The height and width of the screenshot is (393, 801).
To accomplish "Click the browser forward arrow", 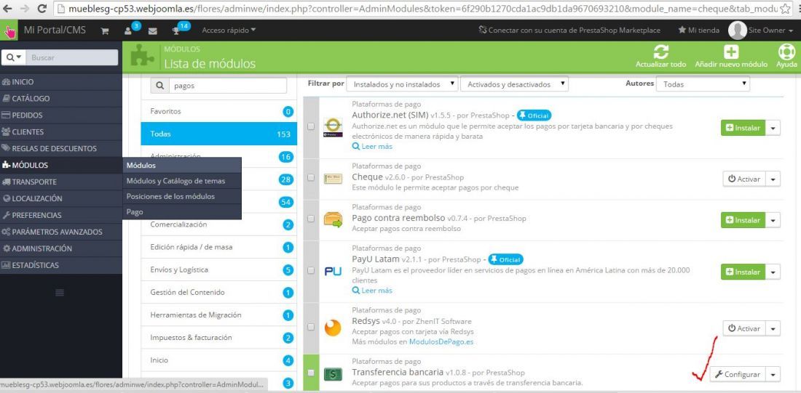I will (24, 9).
